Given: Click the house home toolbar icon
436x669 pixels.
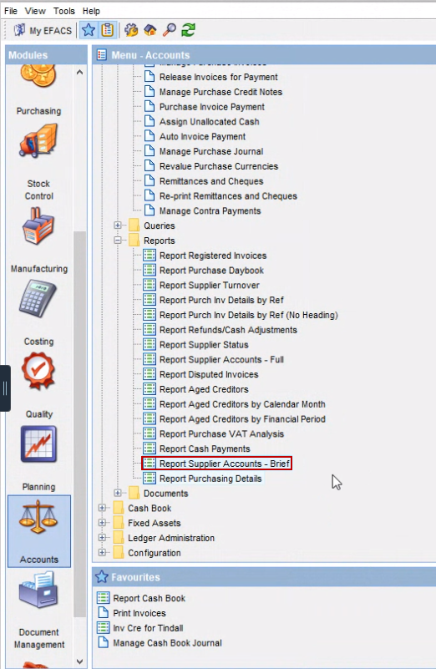Looking at the screenshot, I should (x=150, y=30).
